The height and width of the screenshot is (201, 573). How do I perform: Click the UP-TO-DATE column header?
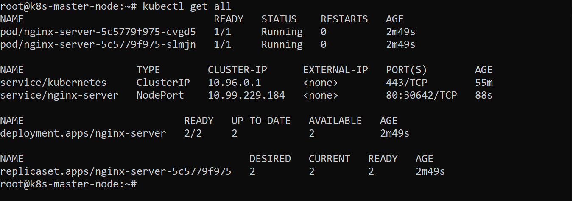(261, 121)
